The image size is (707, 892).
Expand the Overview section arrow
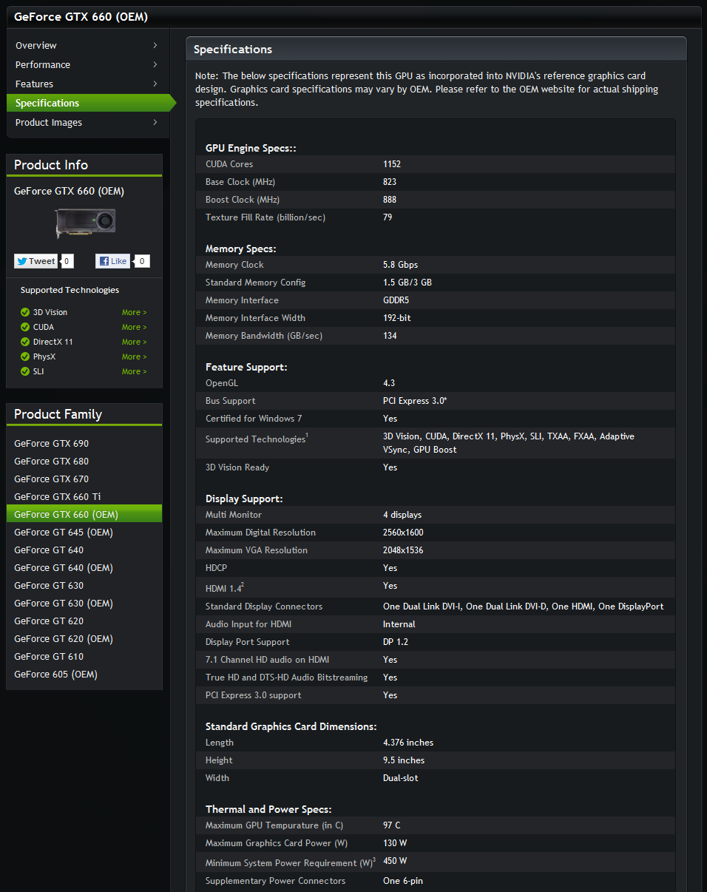pyautogui.click(x=155, y=46)
